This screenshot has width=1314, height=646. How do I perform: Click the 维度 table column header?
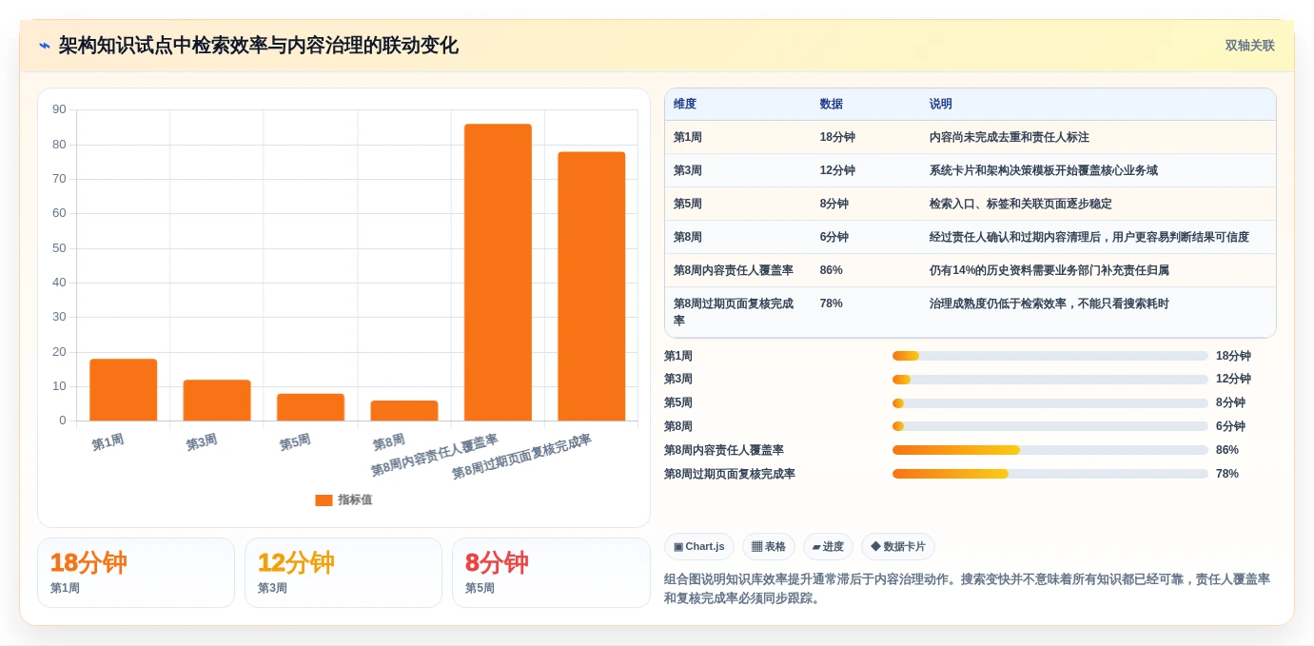pos(685,105)
